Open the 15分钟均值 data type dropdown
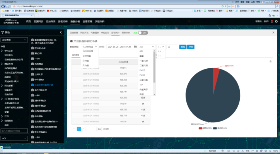 click(x=90, y=47)
